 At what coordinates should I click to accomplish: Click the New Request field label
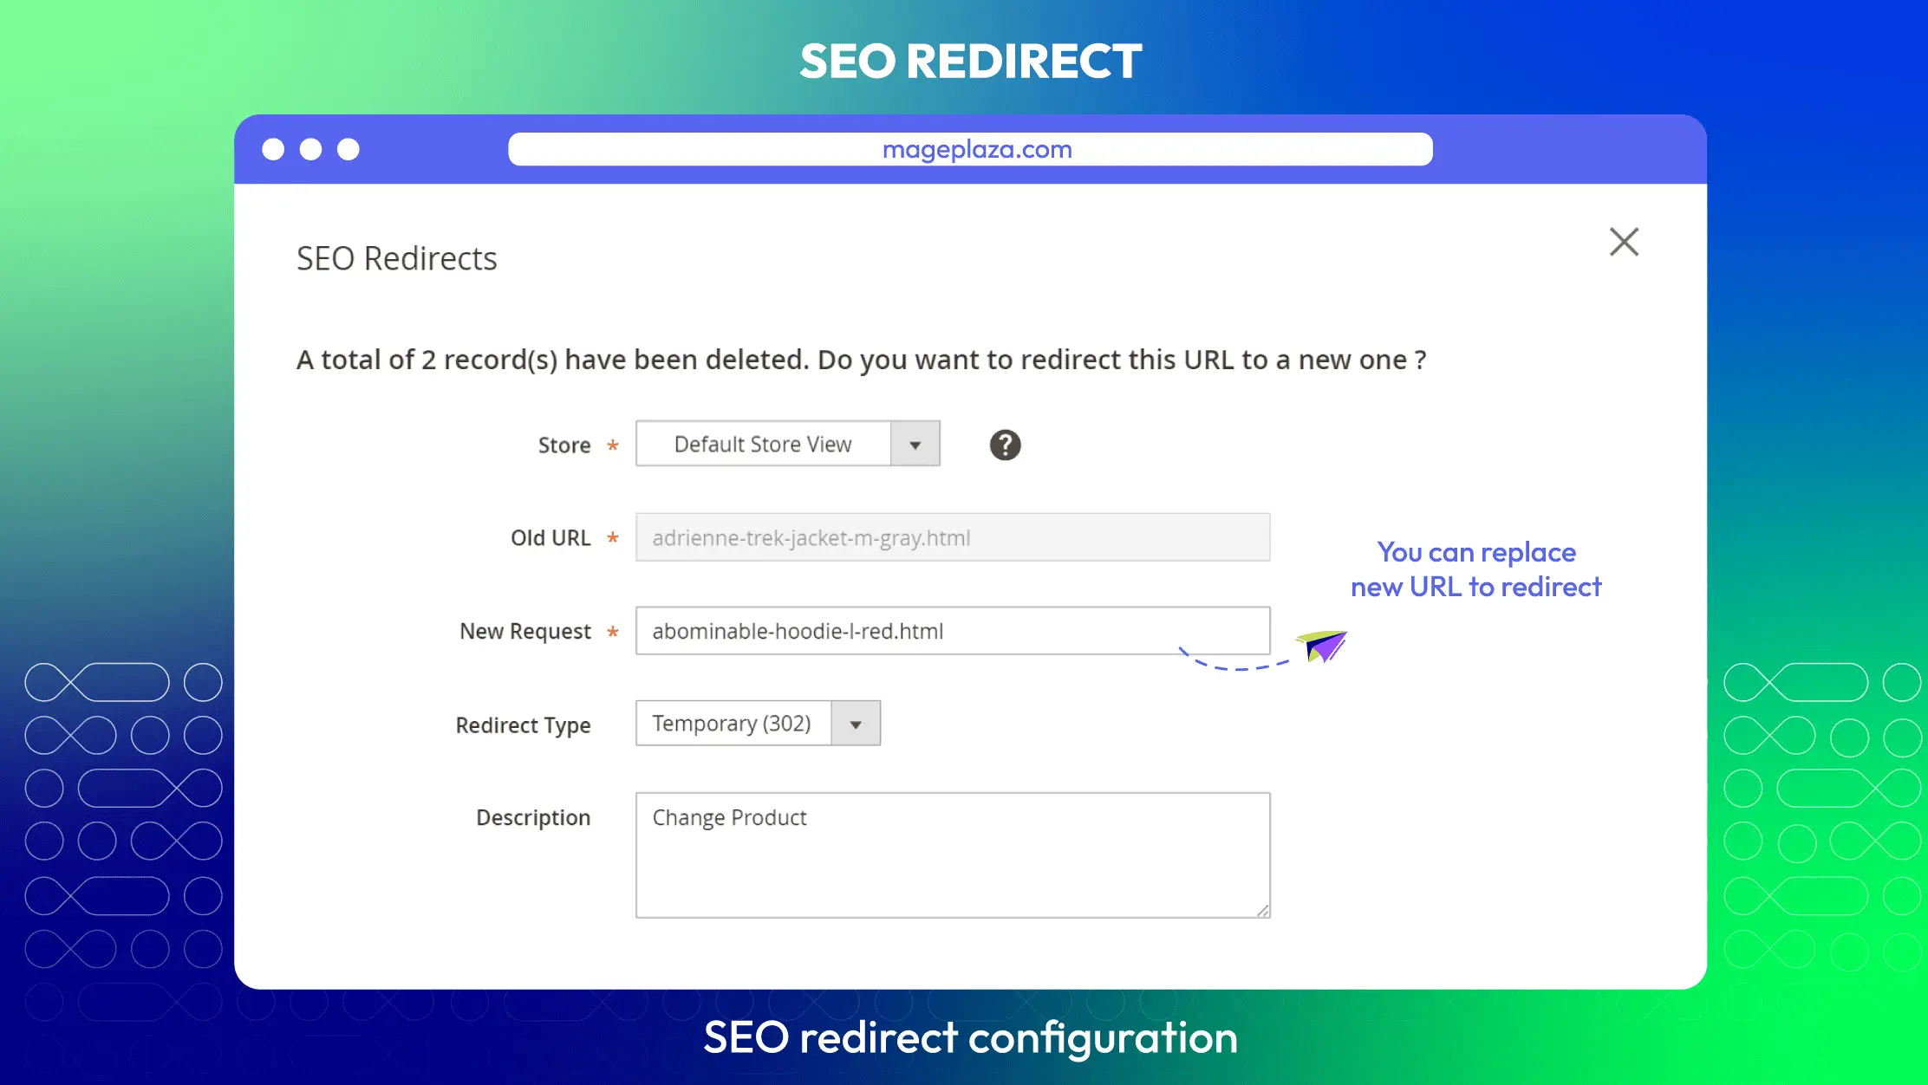tap(525, 632)
